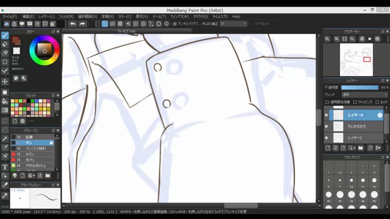Select the Magic Wand tool
The height and width of the screenshot is (219, 390).
5,139
